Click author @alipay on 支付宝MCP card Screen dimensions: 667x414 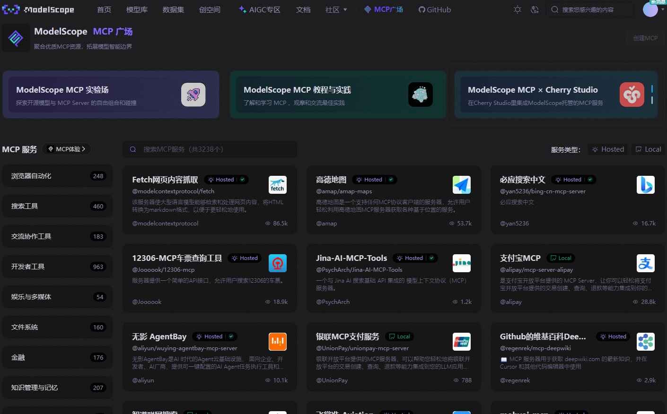coord(511,302)
